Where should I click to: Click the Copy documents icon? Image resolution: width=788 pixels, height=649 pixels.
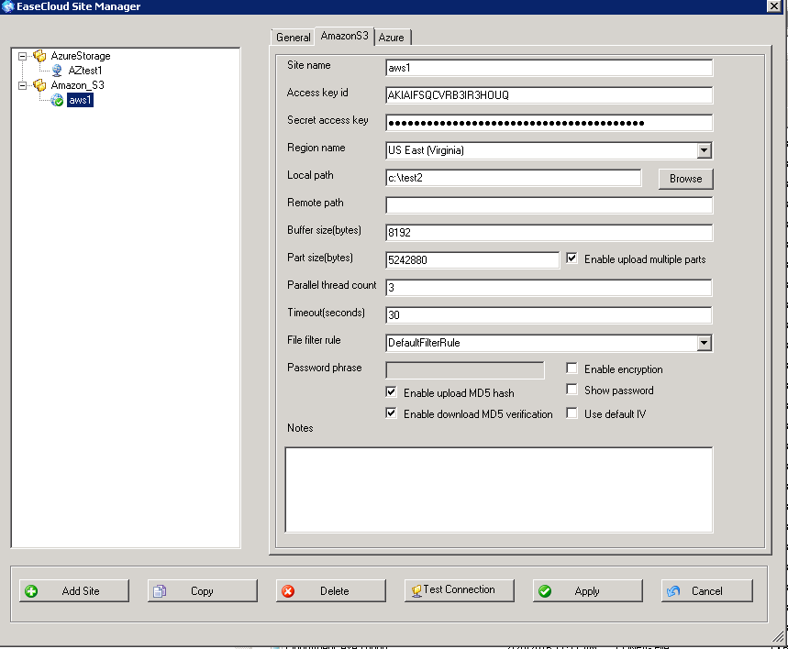click(x=160, y=591)
